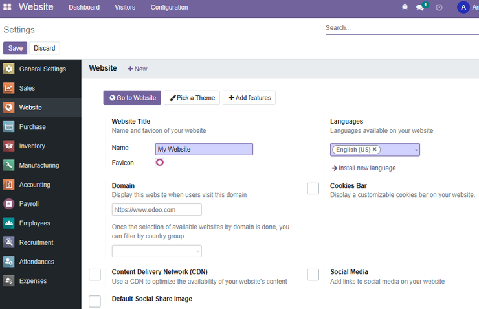Viewport: 479px width, 309px height.
Task: Click the Manufacturing wrench icon
Action: point(9,165)
